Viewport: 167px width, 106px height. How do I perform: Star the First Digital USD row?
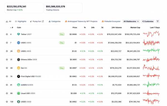coord(7,76)
